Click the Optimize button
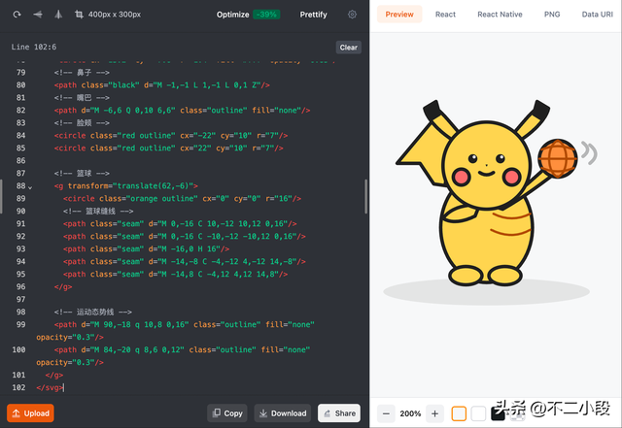 tap(233, 15)
